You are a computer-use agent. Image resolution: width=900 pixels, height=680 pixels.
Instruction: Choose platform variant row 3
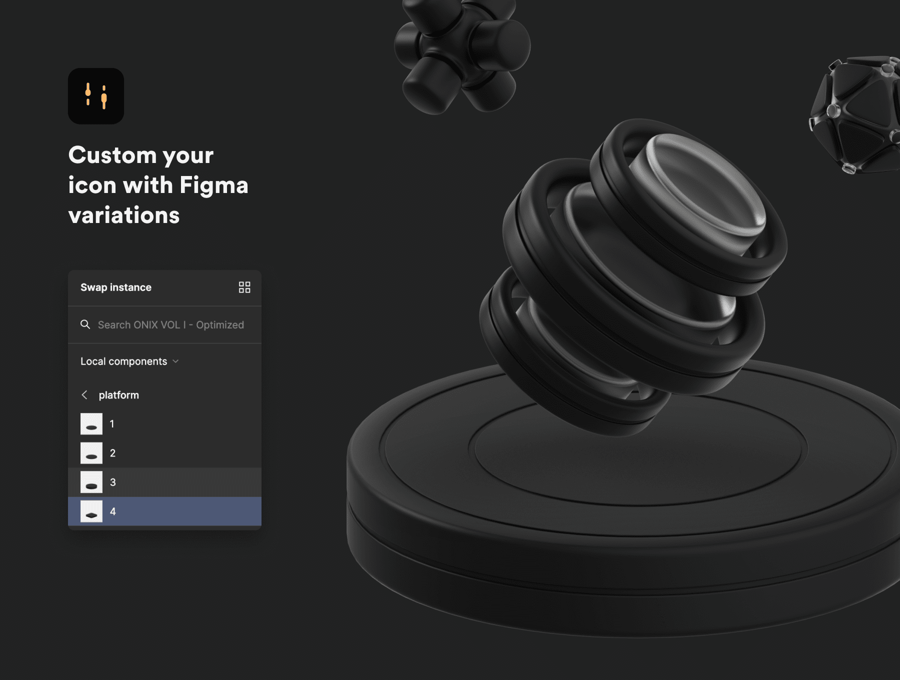164,482
